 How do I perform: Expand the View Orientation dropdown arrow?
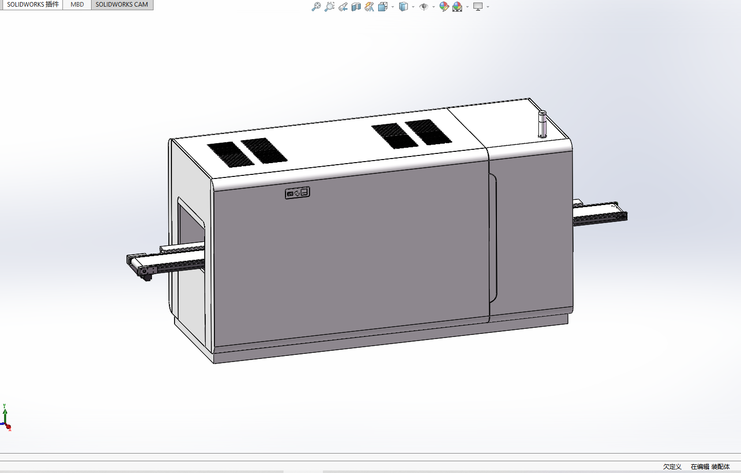point(393,7)
